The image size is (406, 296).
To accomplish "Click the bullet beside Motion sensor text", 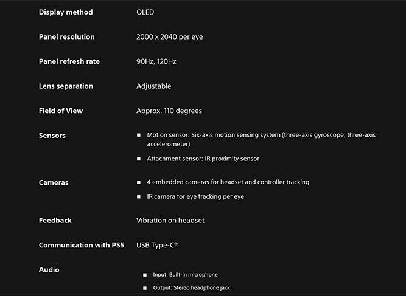I will 139,135.
